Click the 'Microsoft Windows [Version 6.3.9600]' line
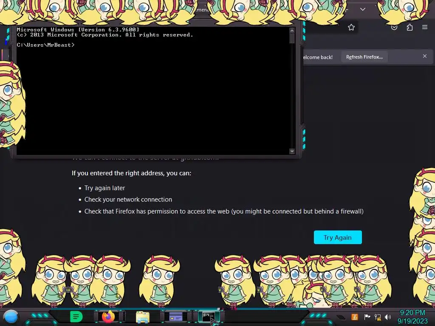Image resolution: width=435 pixels, height=326 pixels. pyautogui.click(x=78, y=29)
